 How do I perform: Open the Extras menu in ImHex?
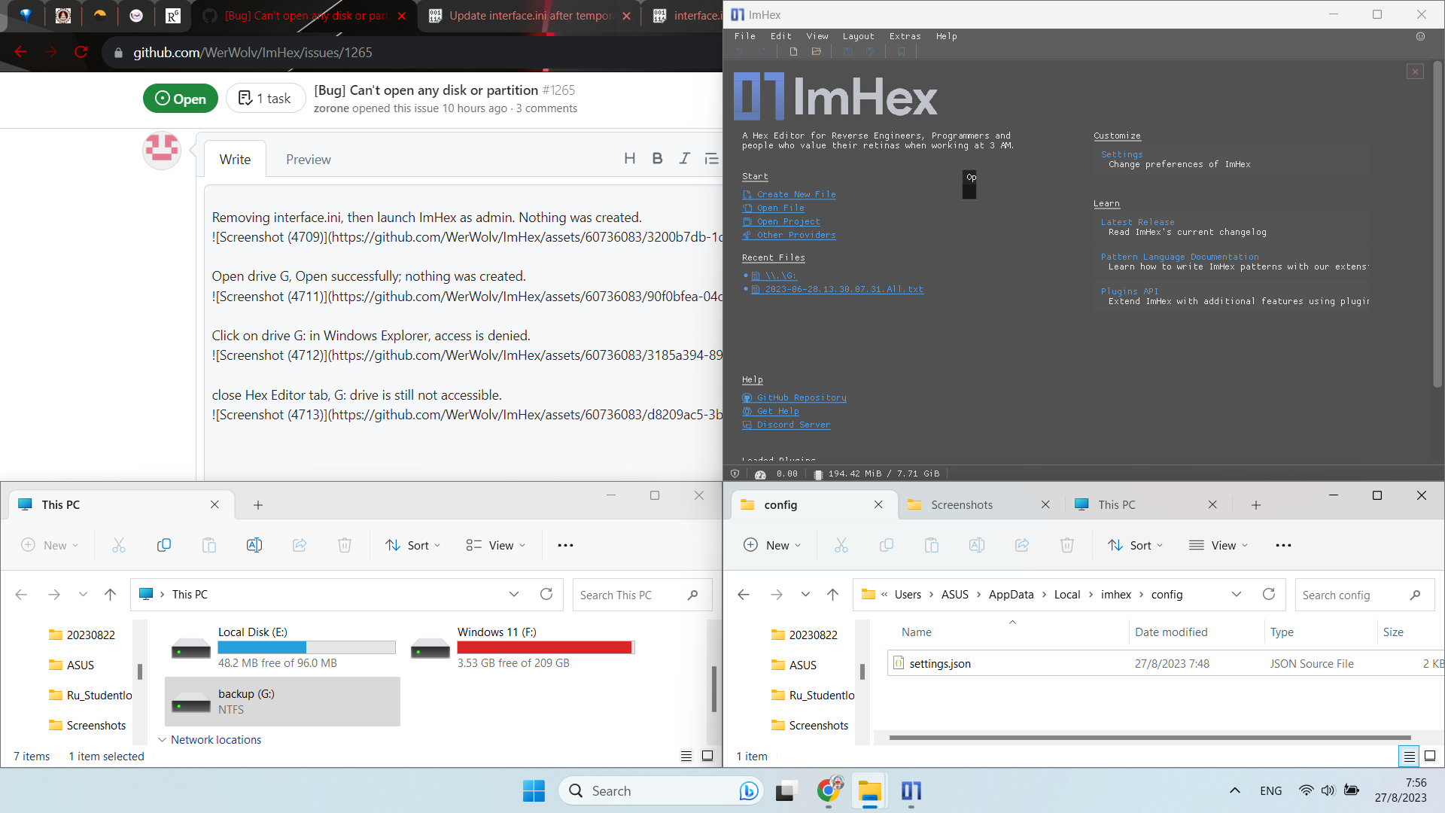pos(905,35)
